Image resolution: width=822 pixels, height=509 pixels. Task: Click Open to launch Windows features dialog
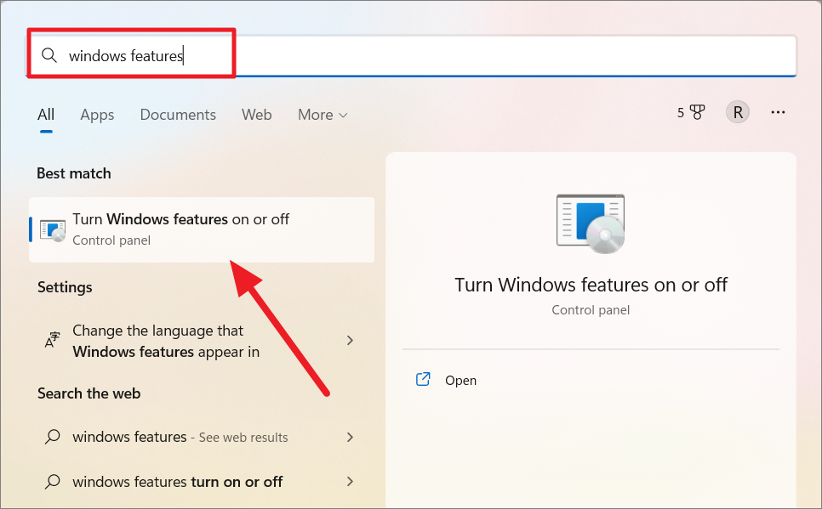pyautogui.click(x=461, y=379)
